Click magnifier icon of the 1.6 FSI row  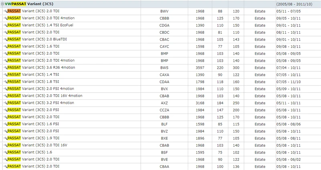6,124
